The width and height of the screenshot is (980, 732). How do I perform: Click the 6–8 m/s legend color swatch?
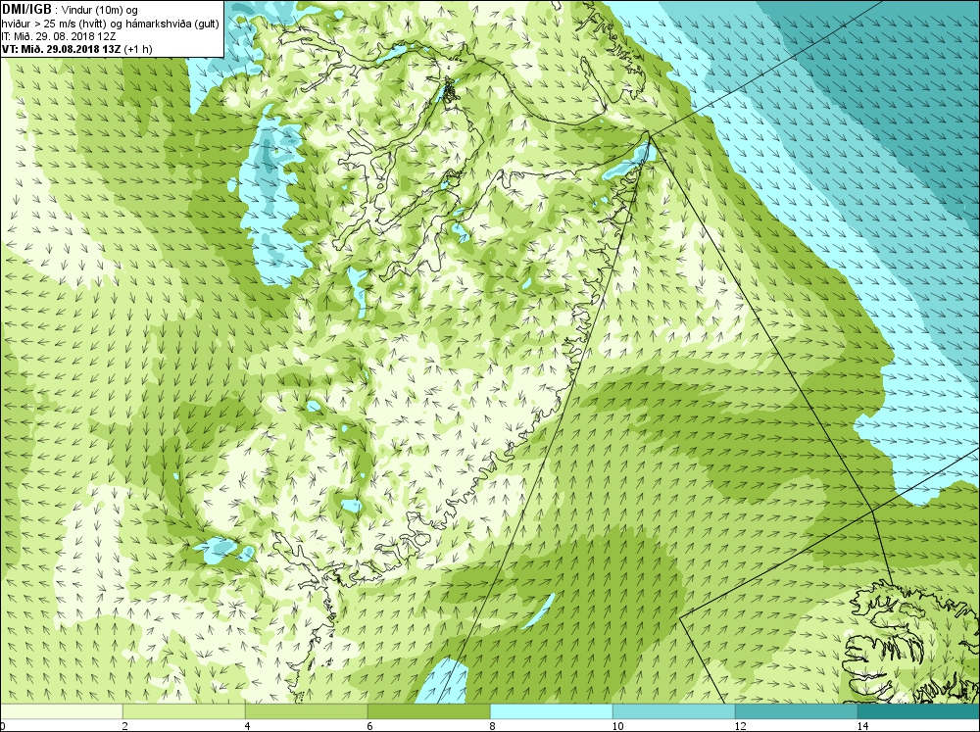point(429,711)
